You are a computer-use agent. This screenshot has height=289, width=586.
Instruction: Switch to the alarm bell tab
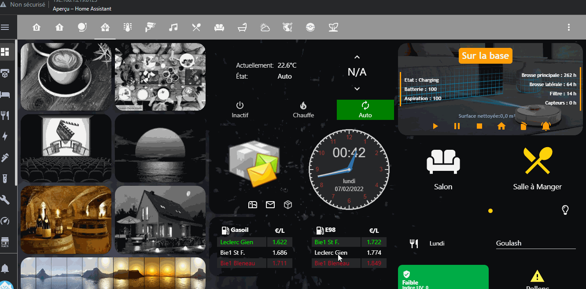point(82,28)
